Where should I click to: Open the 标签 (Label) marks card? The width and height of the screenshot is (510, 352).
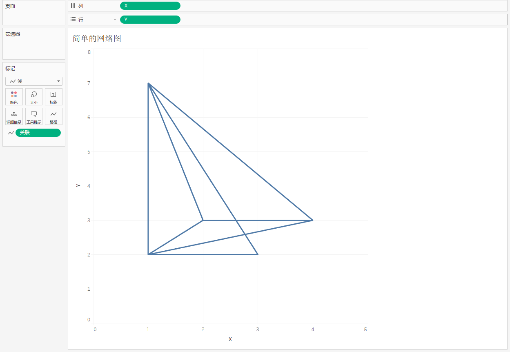[53, 97]
